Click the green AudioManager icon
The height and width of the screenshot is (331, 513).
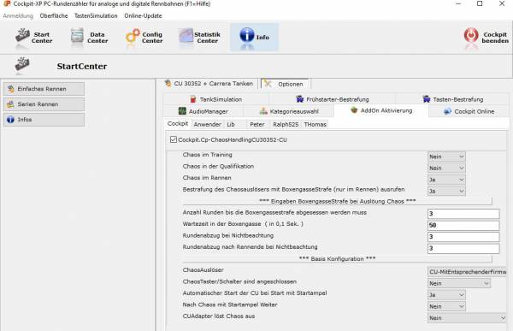[182, 111]
